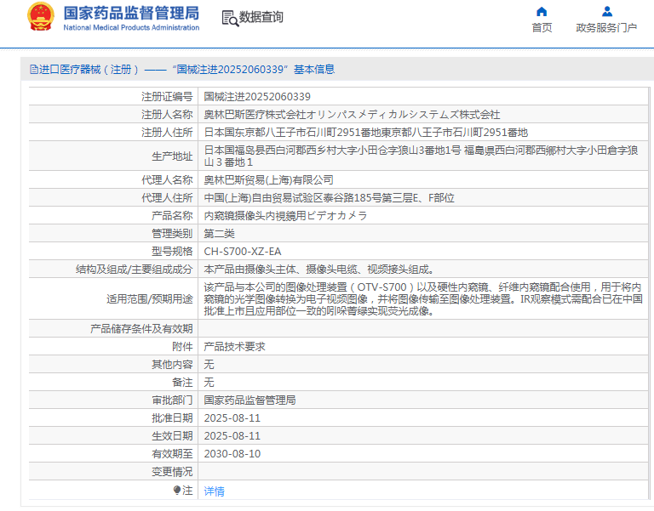The height and width of the screenshot is (511, 654).
Task: Click the 适用范围/预期用途 label
Action: click(149, 299)
